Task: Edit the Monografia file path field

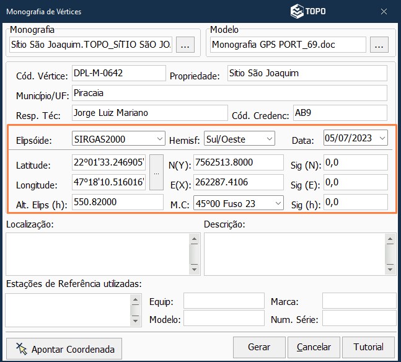Action: [90, 45]
